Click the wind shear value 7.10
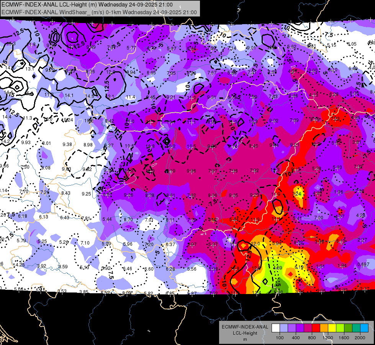Image resolution: width=375 pixels, height=345 pixels. pyautogui.click(x=85, y=243)
